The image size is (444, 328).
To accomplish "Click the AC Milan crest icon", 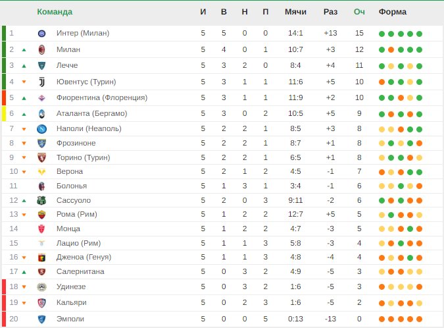I will pyautogui.click(x=41, y=49).
